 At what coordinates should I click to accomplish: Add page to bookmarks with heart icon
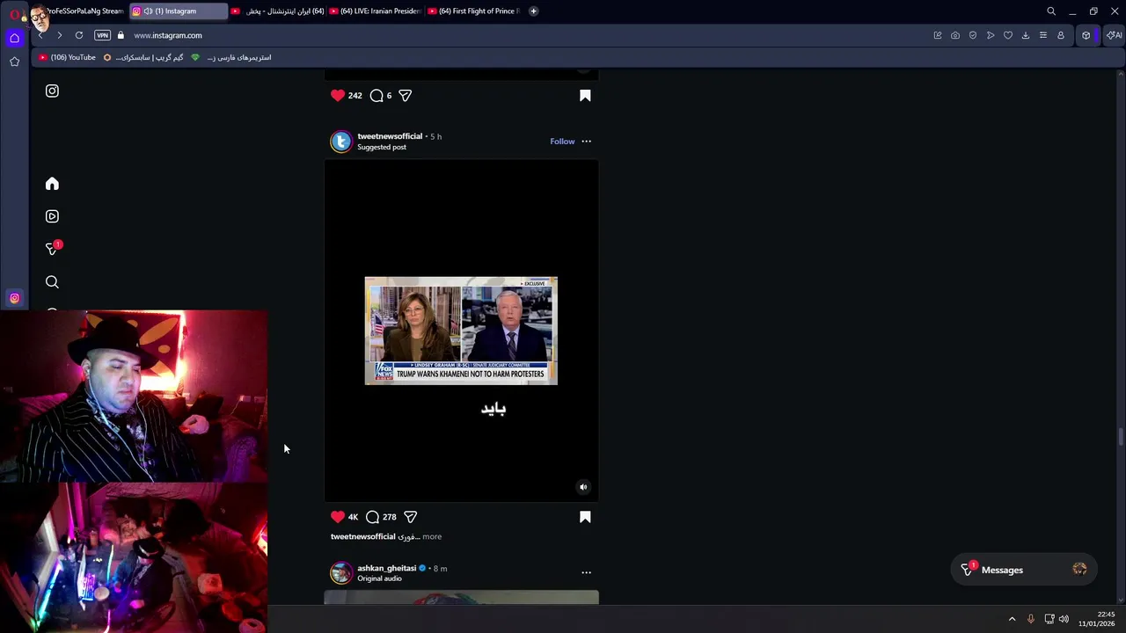point(1008,35)
